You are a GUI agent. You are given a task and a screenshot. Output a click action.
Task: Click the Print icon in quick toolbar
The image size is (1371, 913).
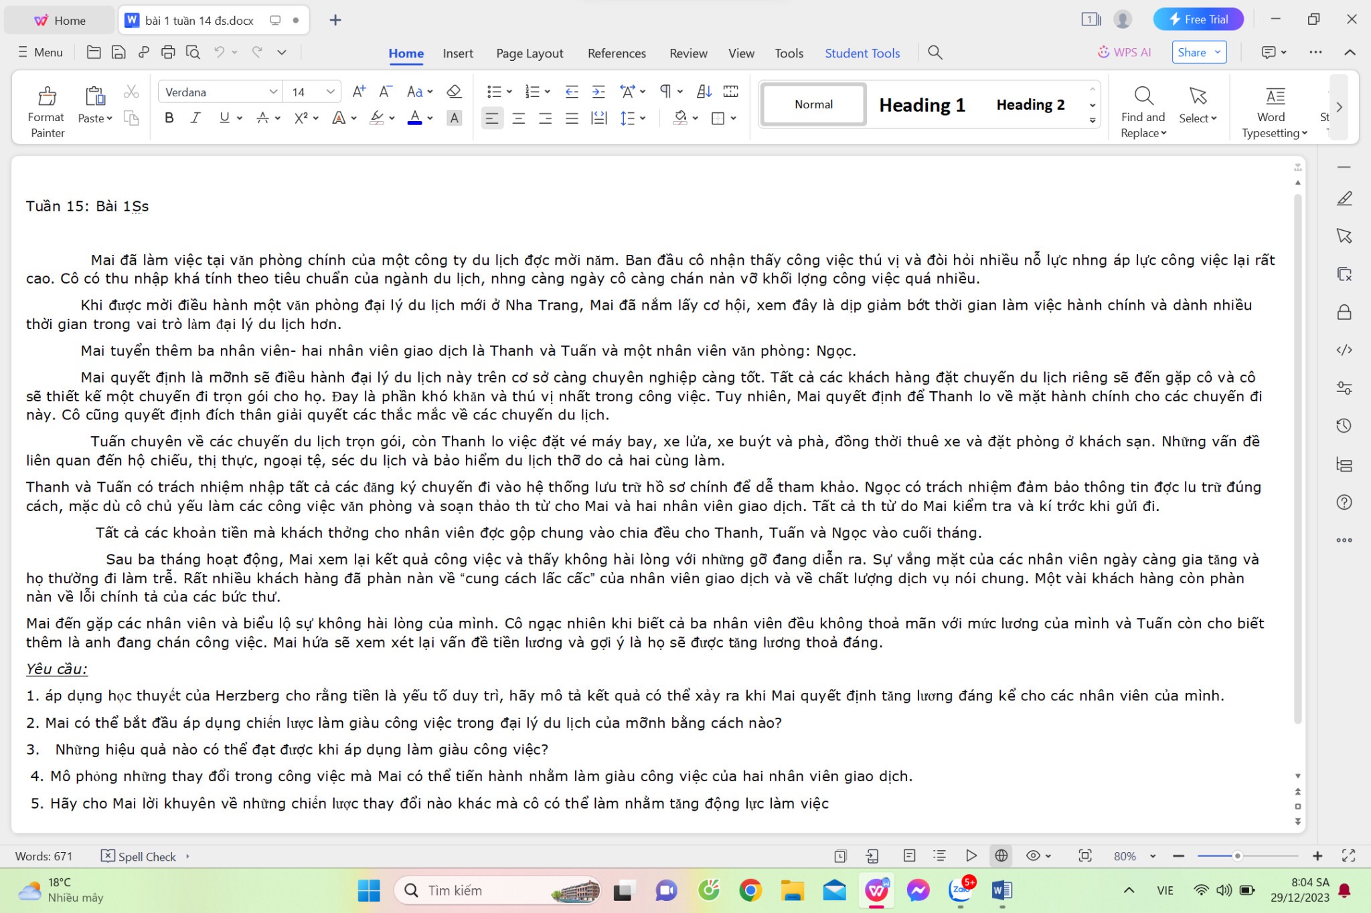coord(168,52)
